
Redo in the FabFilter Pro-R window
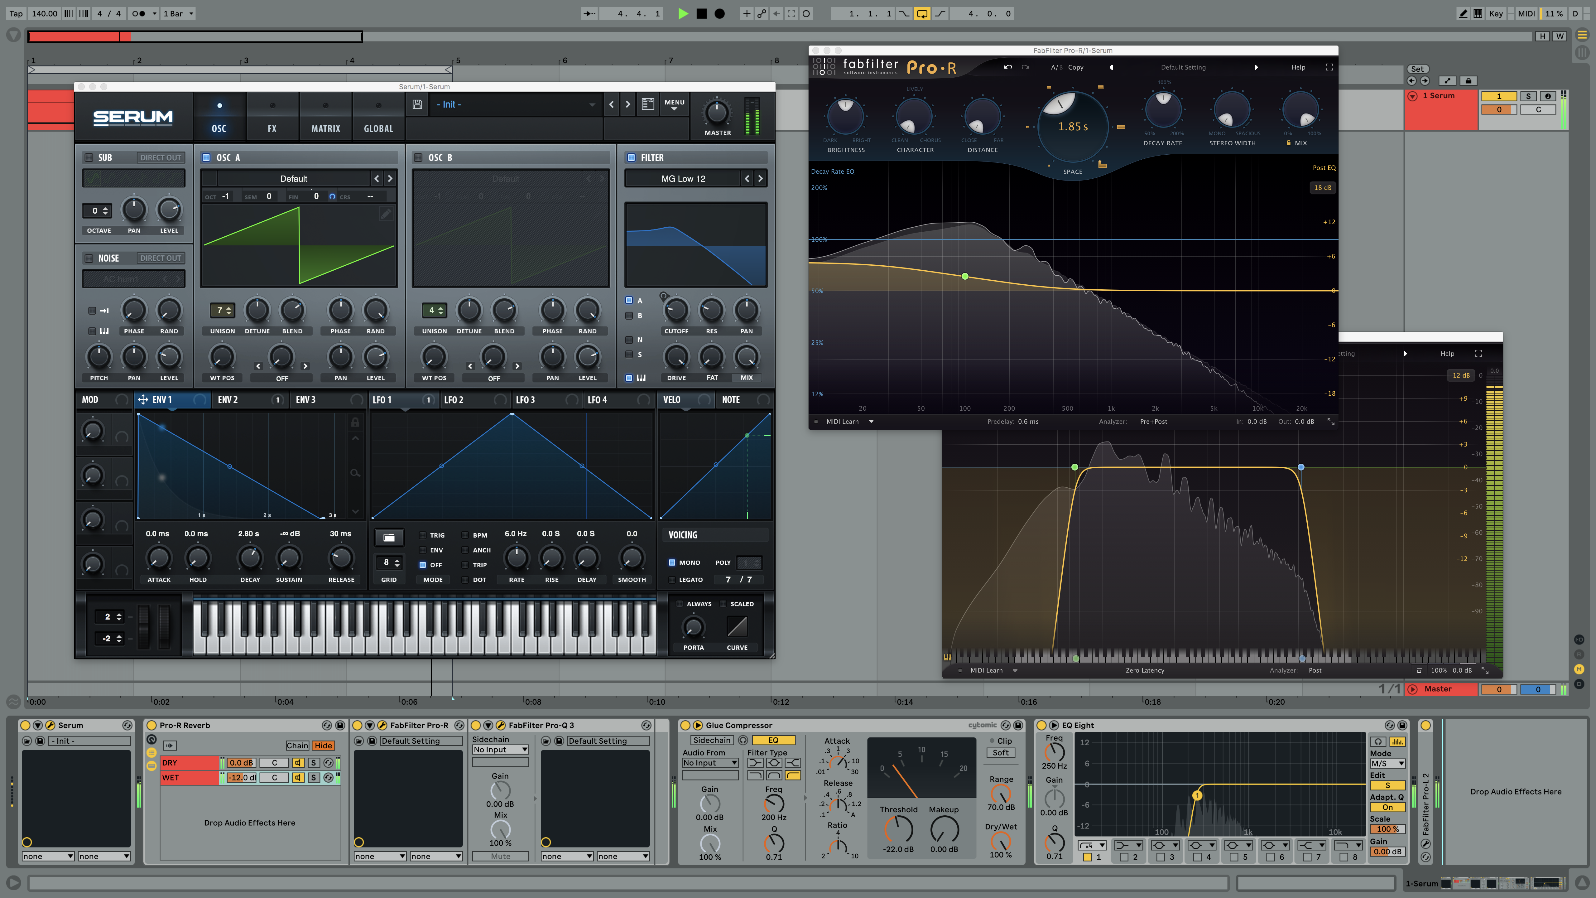click(1025, 67)
